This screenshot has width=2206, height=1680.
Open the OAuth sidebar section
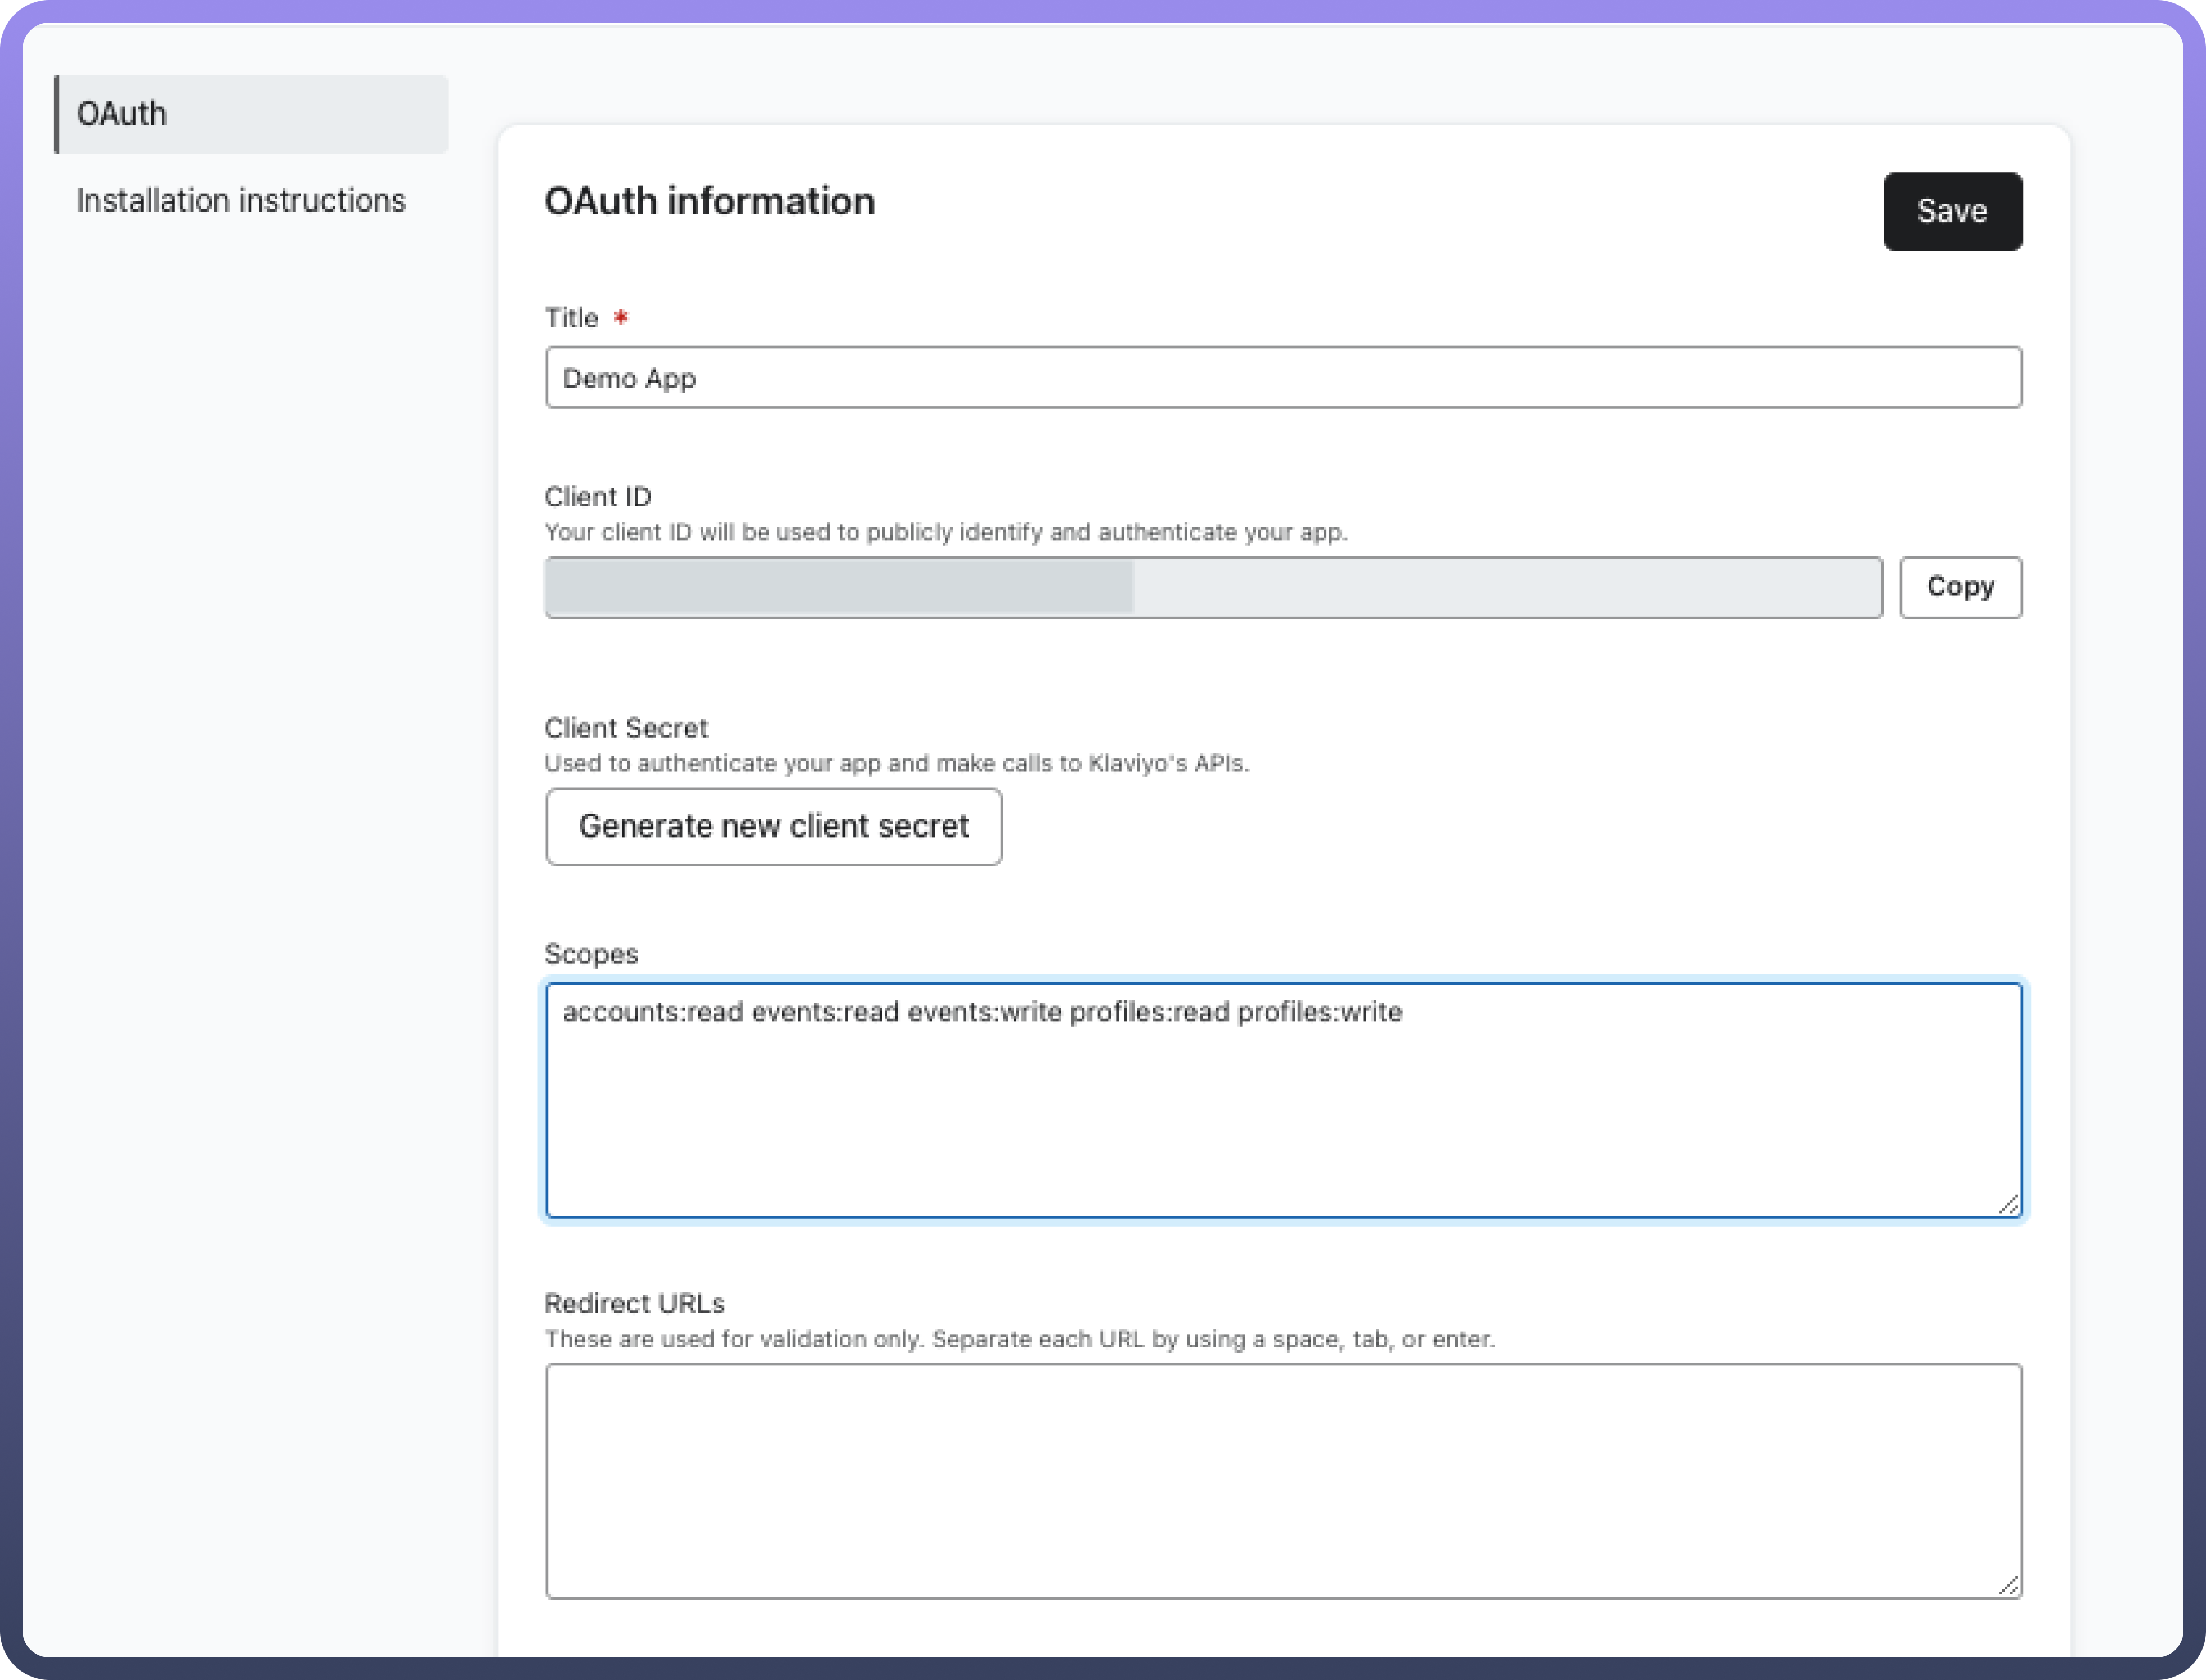pyautogui.click(x=250, y=114)
